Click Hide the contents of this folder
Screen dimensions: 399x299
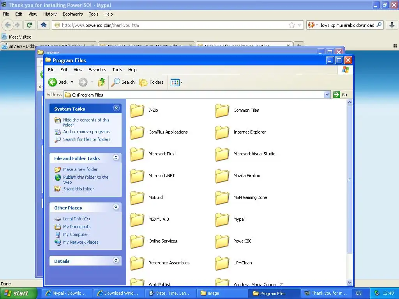coord(86,122)
